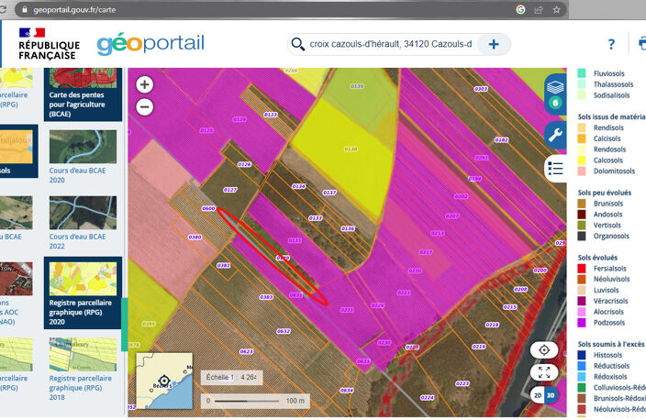The image size is (646, 420).
Task: Click parcel label 0138 on map
Action: click(351, 149)
